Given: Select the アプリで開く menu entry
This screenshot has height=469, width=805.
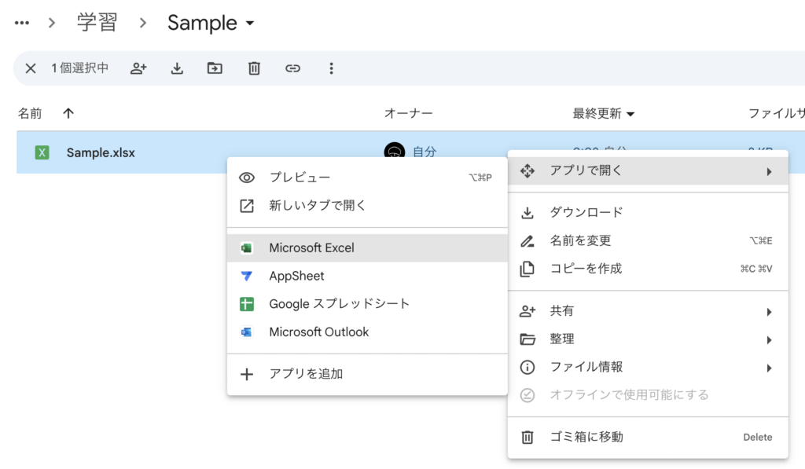Looking at the screenshot, I should tap(648, 170).
